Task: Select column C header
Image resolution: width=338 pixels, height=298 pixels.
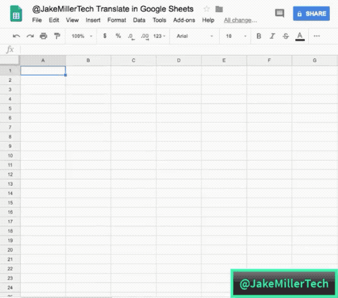Action: click(133, 60)
